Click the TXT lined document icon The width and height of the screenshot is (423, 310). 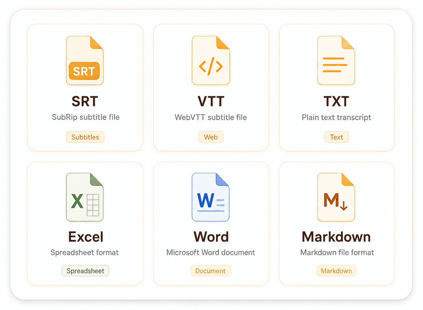pyautogui.click(x=336, y=60)
